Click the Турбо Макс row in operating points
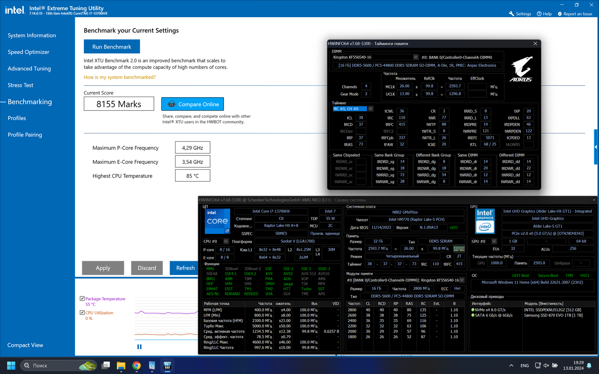 271,326
